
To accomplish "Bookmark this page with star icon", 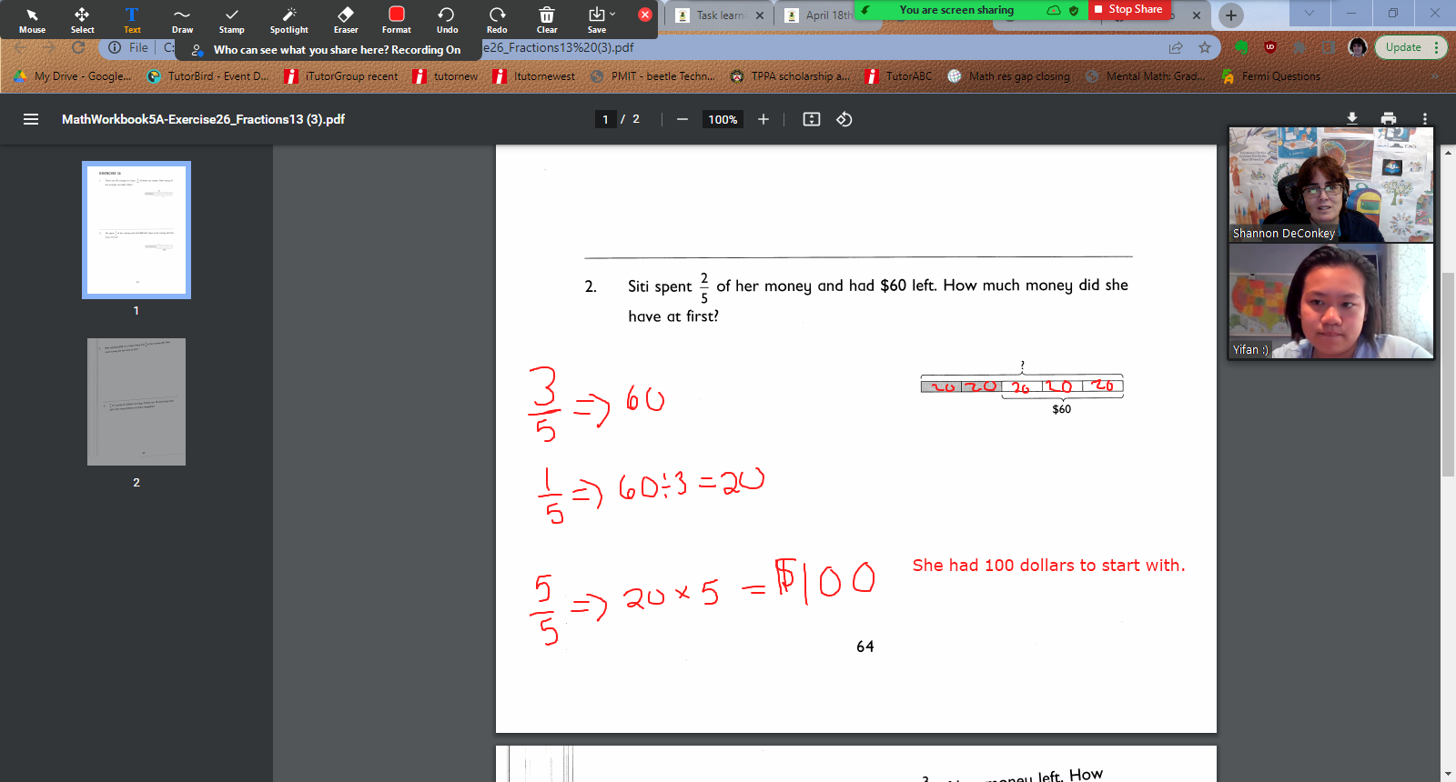I will tap(1205, 47).
